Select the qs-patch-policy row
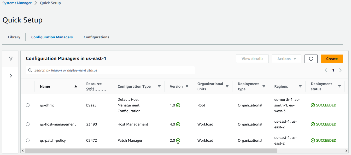 (28, 140)
